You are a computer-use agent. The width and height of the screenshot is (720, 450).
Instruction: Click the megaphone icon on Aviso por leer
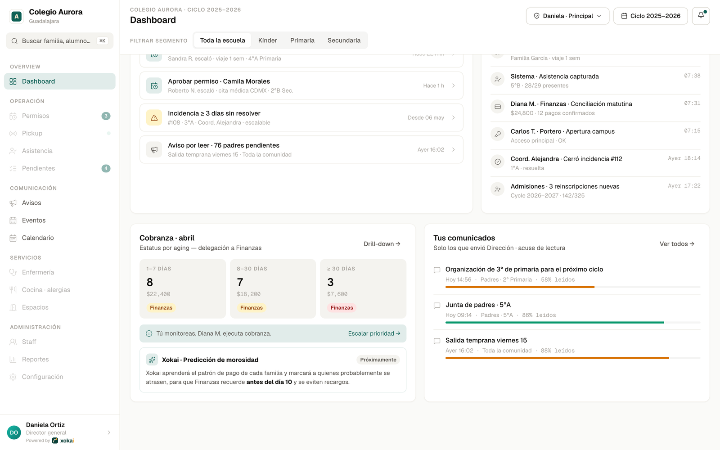click(x=154, y=150)
